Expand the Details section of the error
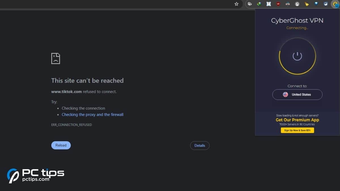340x191 pixels. 200,145
